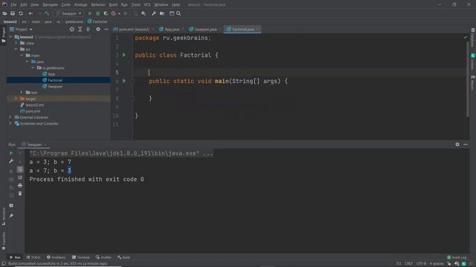Click lesson2 in the breadcrumb bar

(10, 22)
